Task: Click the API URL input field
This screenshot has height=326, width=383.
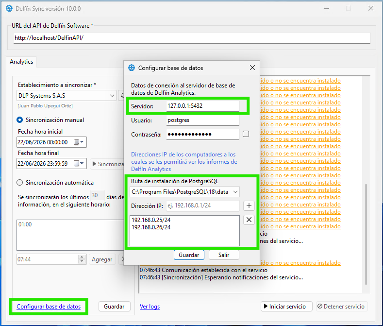Action: 192,38
